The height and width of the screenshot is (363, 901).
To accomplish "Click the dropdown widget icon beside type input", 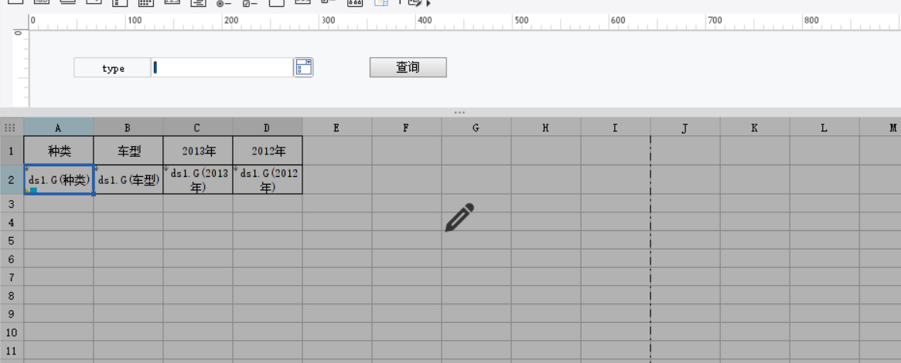I will (x=303, y=68).
